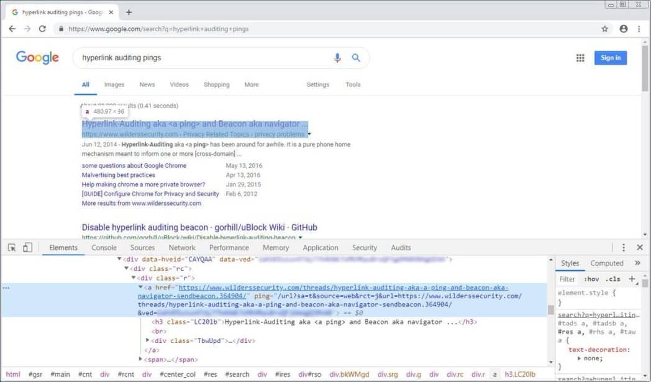Open search Tools

[353, 84]
